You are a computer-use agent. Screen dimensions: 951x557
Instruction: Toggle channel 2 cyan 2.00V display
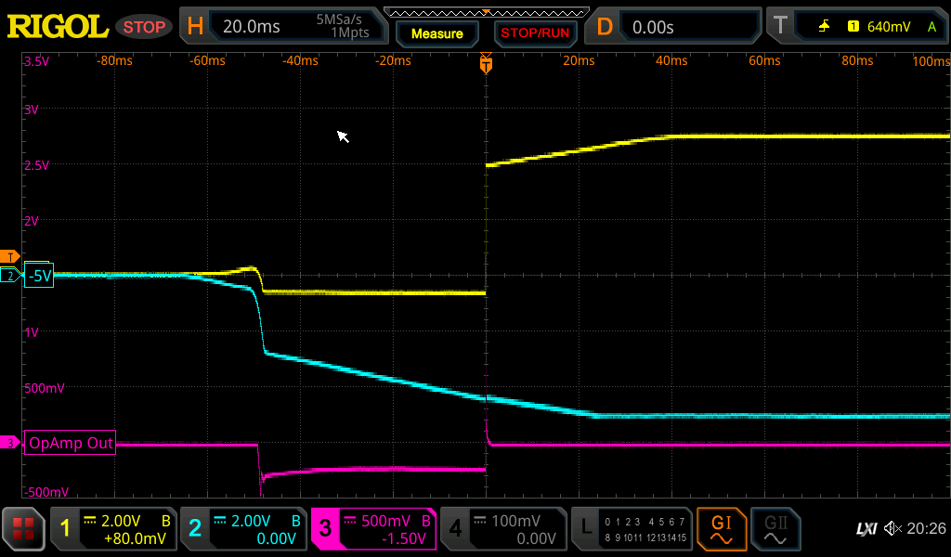(x=242, y=529)
